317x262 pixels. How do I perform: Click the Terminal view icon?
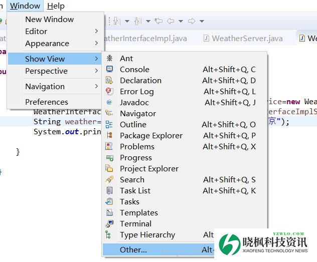pos(109,223)
